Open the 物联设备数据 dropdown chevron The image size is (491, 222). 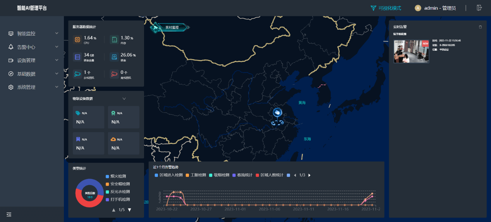pos(124,99)
